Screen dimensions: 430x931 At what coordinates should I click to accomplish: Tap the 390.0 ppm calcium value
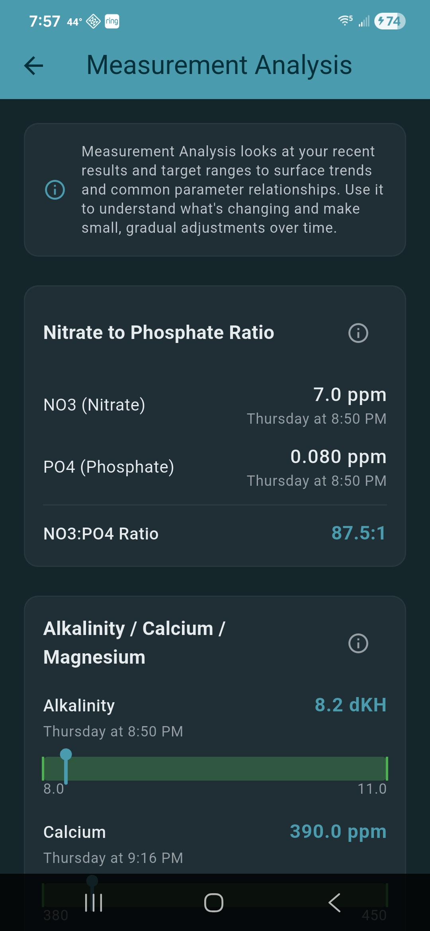(x=338, y=832)
